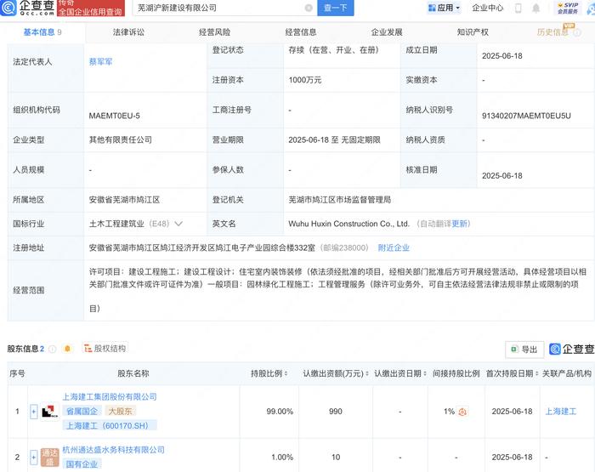The image size is (595, 472).
Task: Click the orange alert bell beside 股东信息
Action: pyautogui.click(x=67, y=349)
